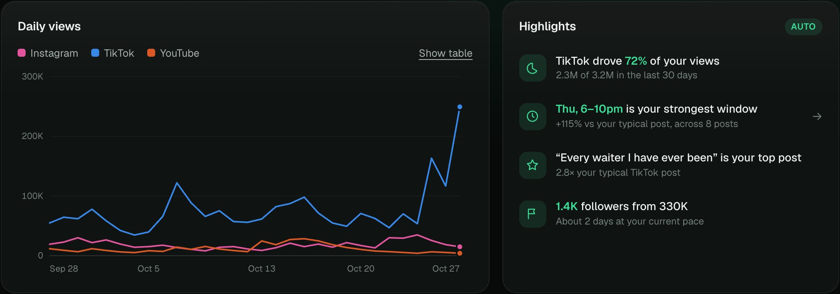
Task: Click the star icon for top post highlight
Action: coord(532,165)
